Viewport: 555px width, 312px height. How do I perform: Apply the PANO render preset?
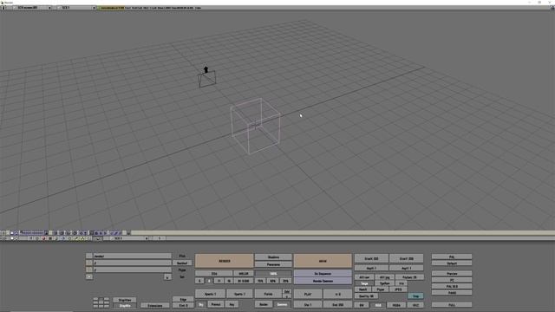point(452,293)
